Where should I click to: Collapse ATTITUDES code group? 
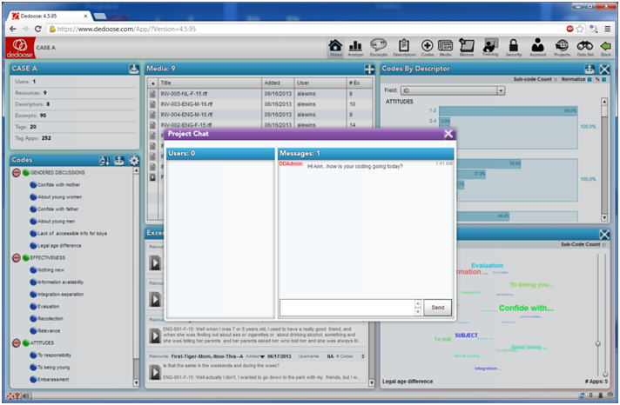[x=16, y=343]
